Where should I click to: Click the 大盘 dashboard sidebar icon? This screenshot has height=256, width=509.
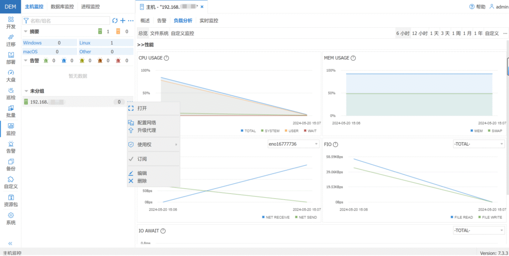click(x=10, y=76)
